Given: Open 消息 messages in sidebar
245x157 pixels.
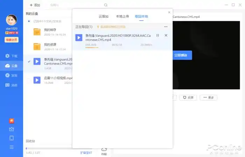Looking at the screenshot, I should pos(11,85).
